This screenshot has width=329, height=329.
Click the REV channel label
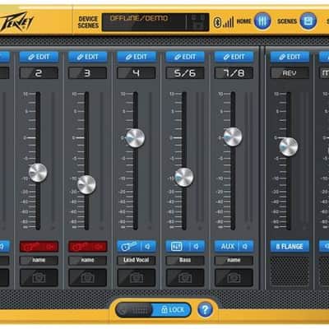(x=290, y=73)
